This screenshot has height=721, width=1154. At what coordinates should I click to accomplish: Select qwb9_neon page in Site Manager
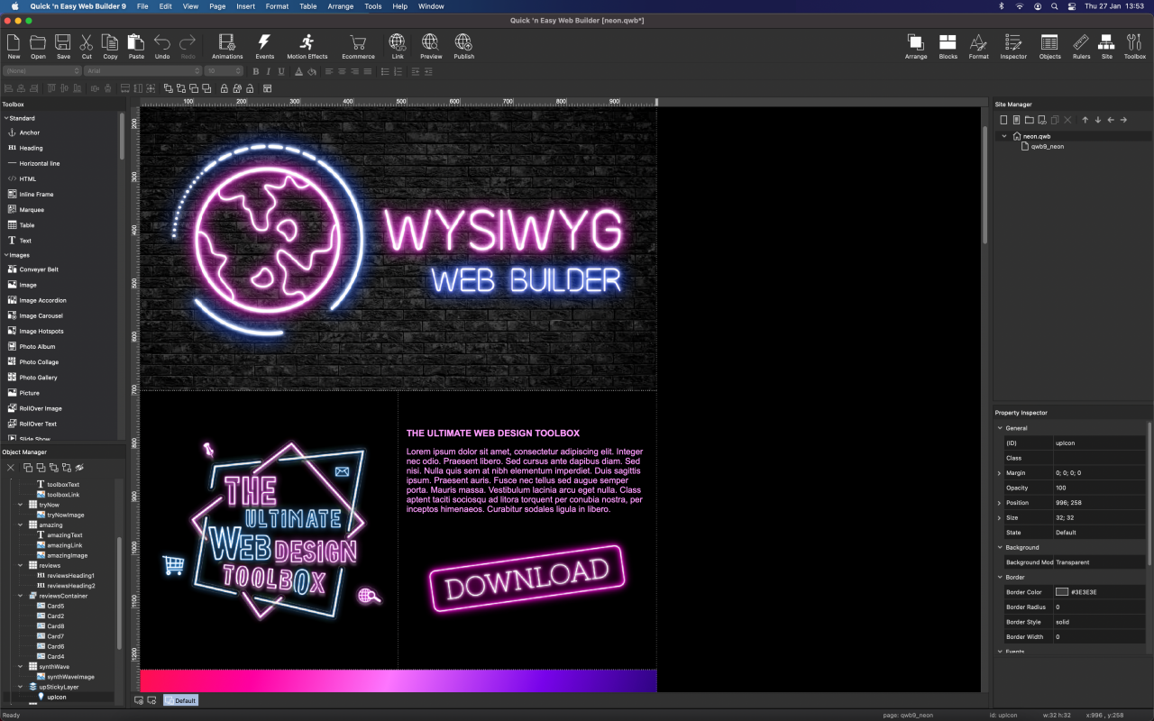pos(1048,146)
